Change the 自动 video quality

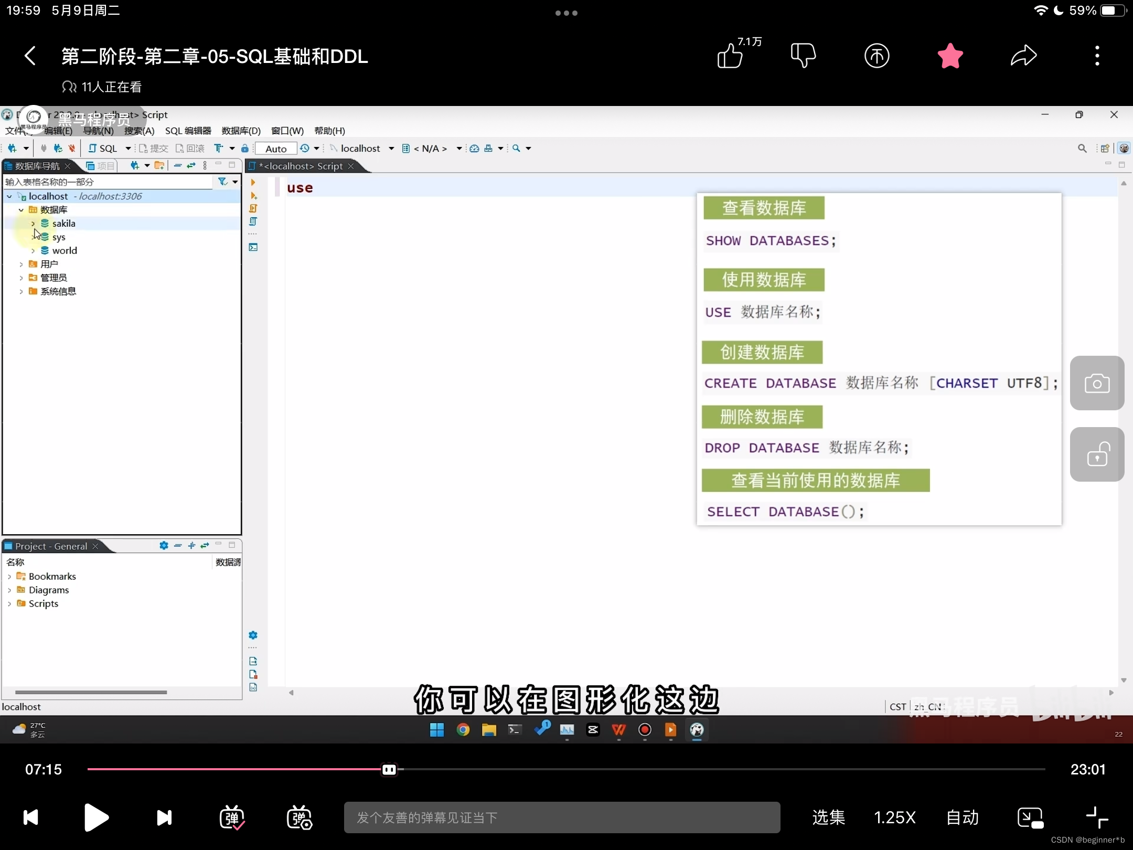pyautogui.click(x=963, y=817)
